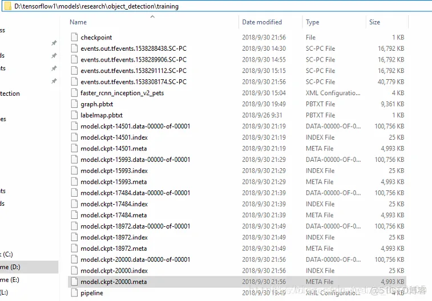Click the 9,361 KB size of graph.pbtxt

[x=392, y=104]
